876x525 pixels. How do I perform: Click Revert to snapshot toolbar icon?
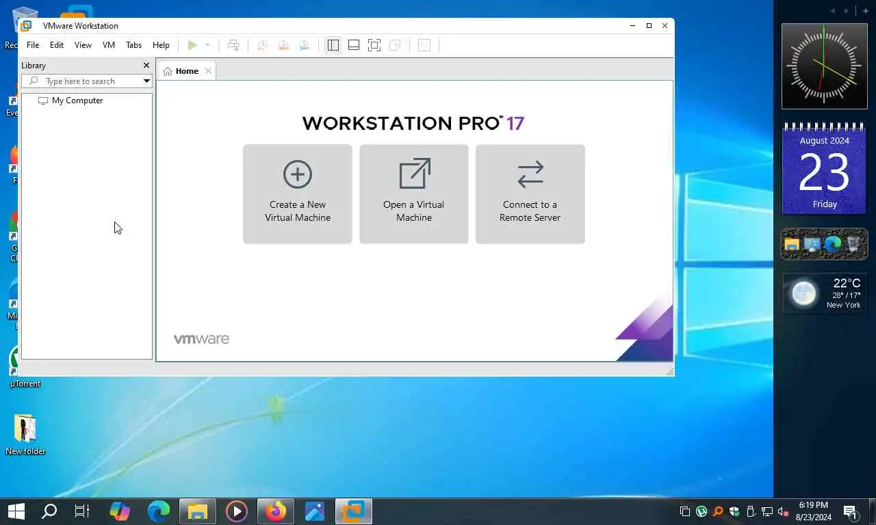(x=283, y=45)
